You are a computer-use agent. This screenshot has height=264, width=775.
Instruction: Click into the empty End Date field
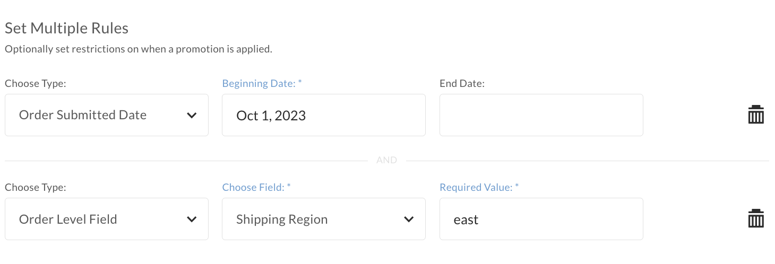point(541,115)
